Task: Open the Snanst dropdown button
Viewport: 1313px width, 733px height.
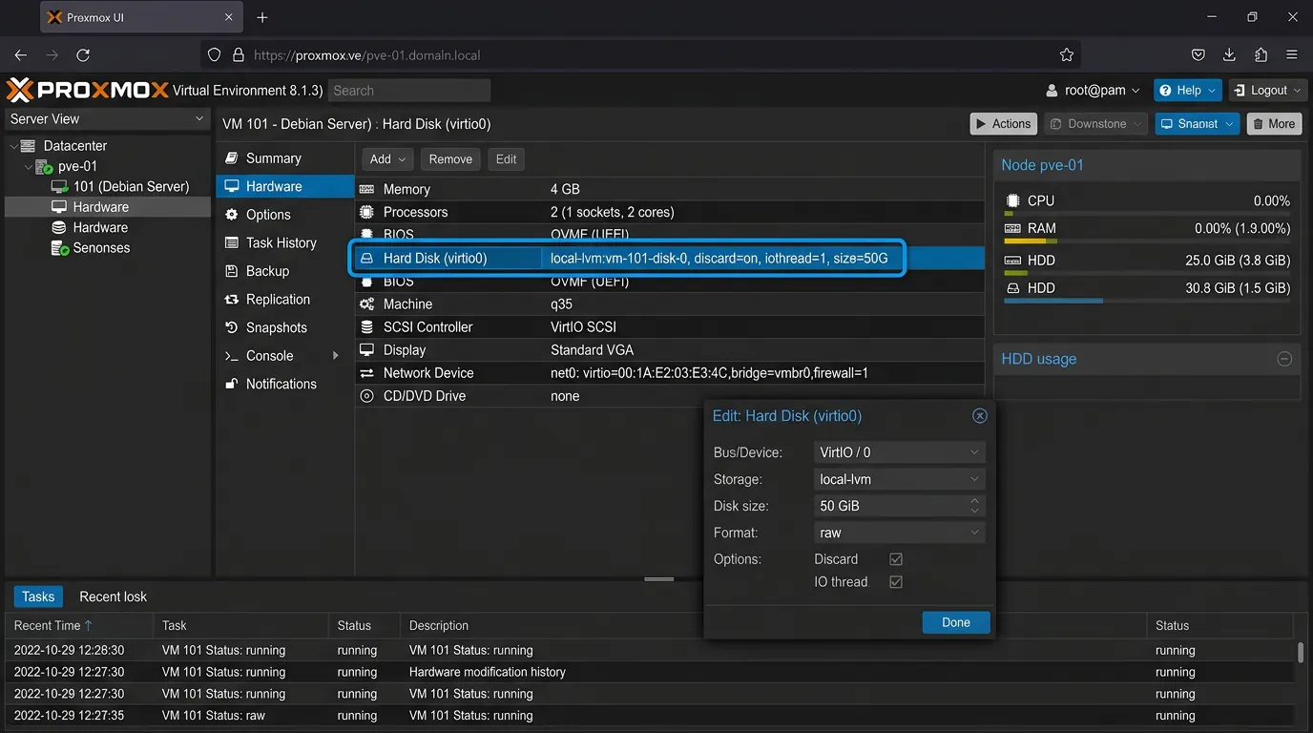Action: 1198,124
